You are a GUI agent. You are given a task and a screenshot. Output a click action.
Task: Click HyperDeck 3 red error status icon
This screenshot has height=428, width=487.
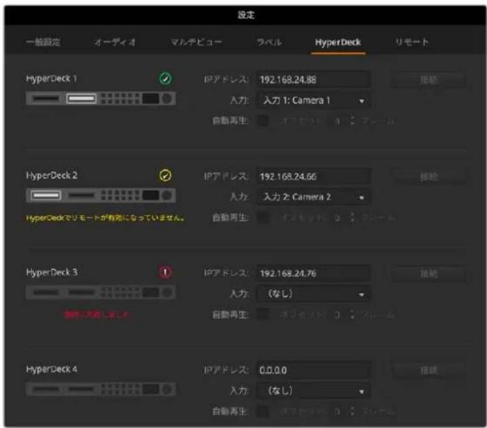coord(165,272)
